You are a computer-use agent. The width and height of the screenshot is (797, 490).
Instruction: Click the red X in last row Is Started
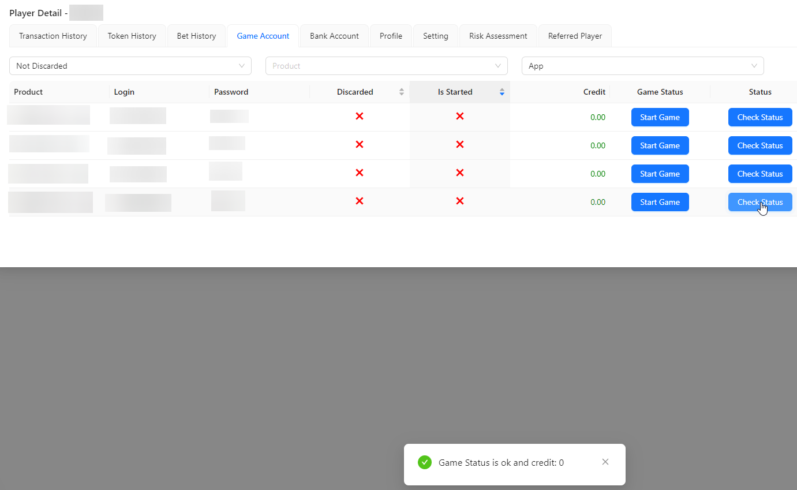coord(460,201)
